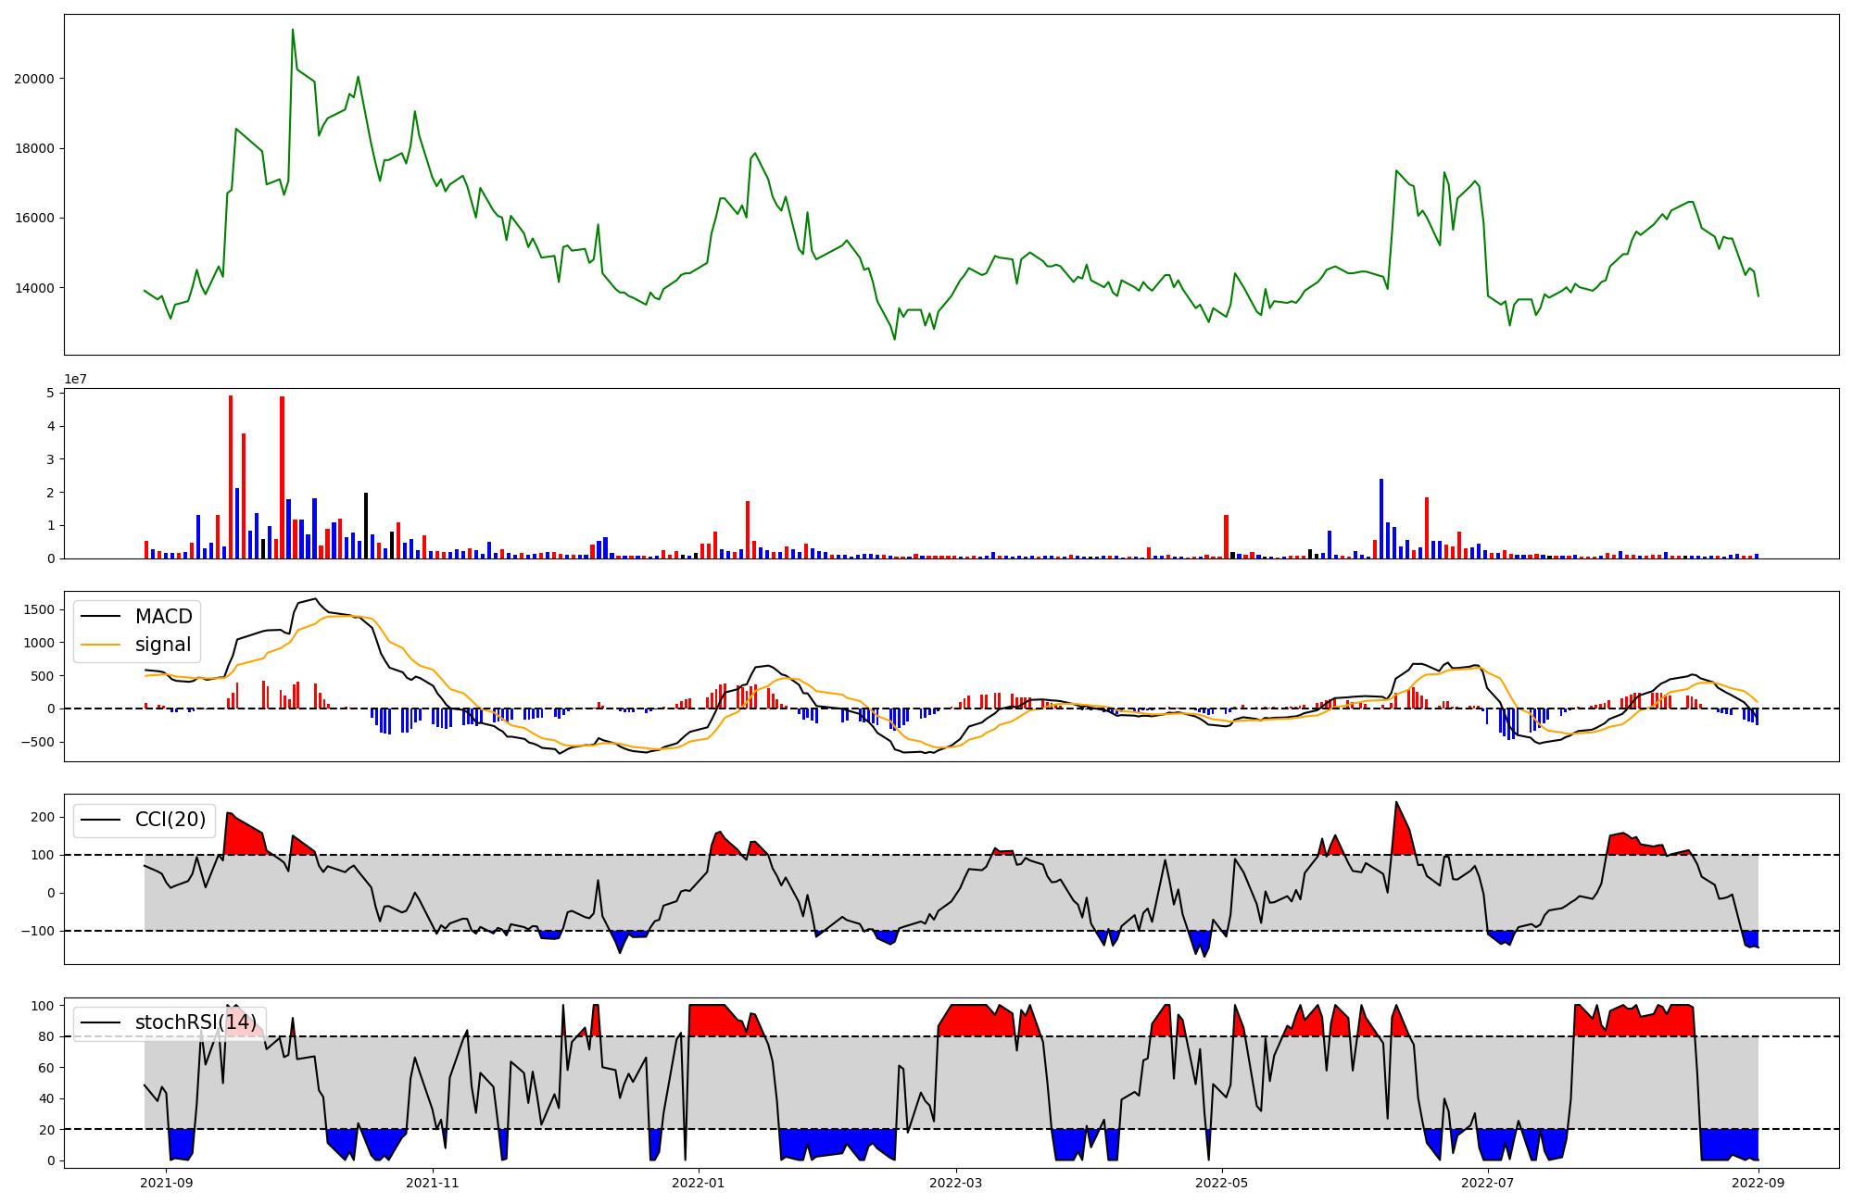Click the 2022-05 x-axis date label
The width and height of the screenshot is (1853, 1204).
pyautogui.click(x=1221, y=1183)
